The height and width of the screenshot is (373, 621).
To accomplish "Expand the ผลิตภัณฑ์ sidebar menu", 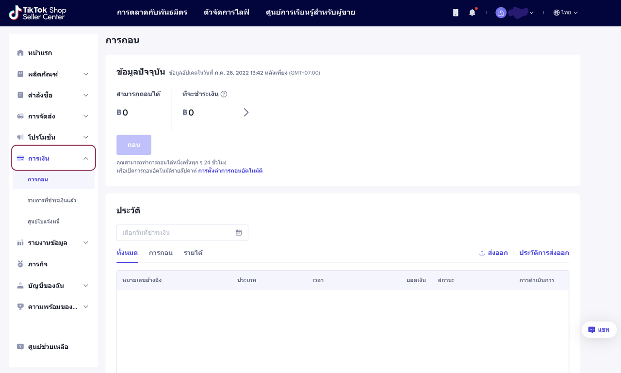I will (x=53, y=74).
